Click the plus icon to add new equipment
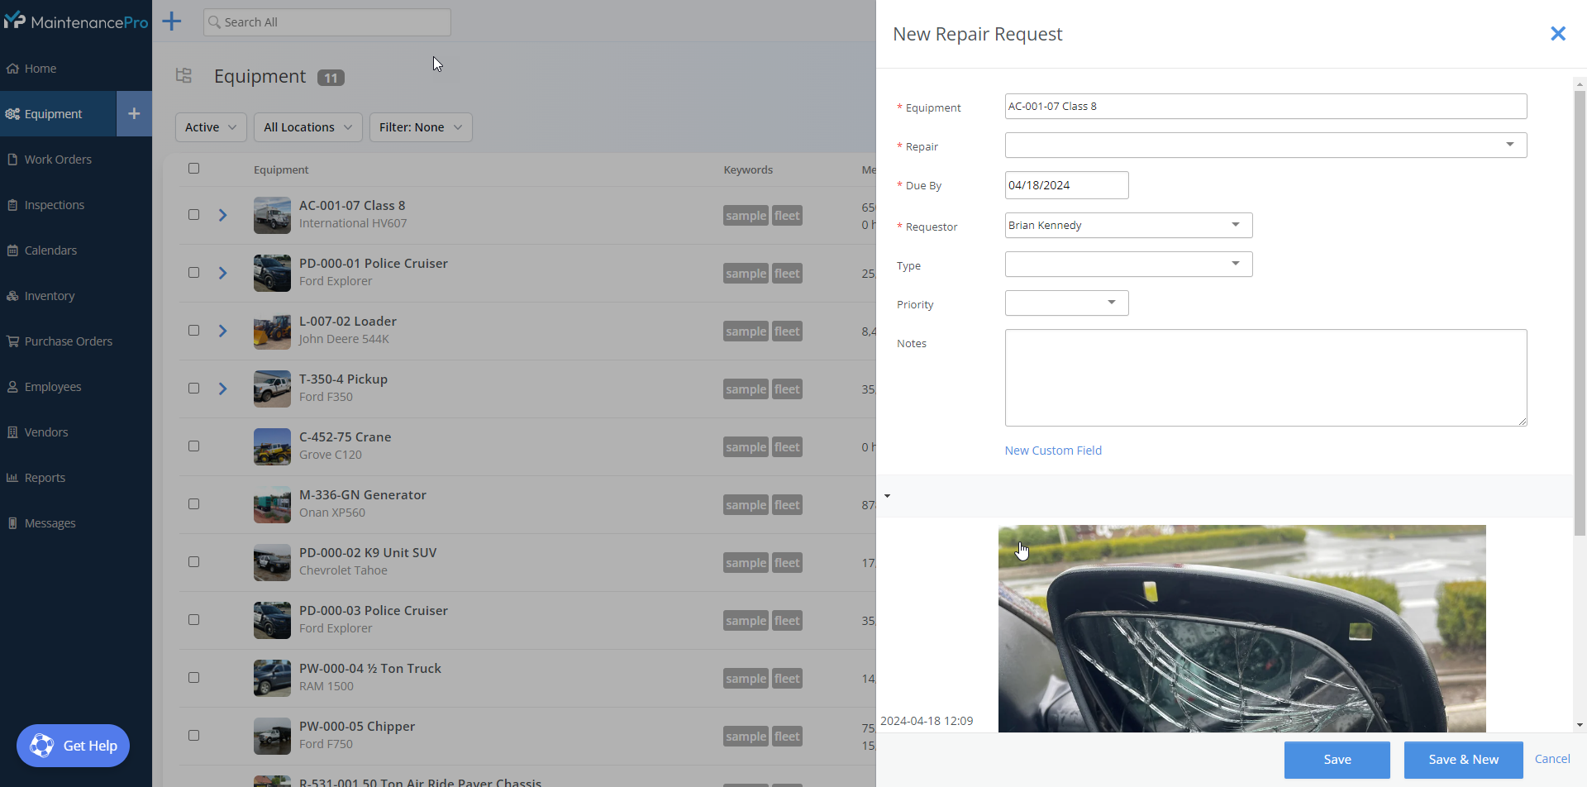This screenshot has height=787, width=1587. coord(134,113)
